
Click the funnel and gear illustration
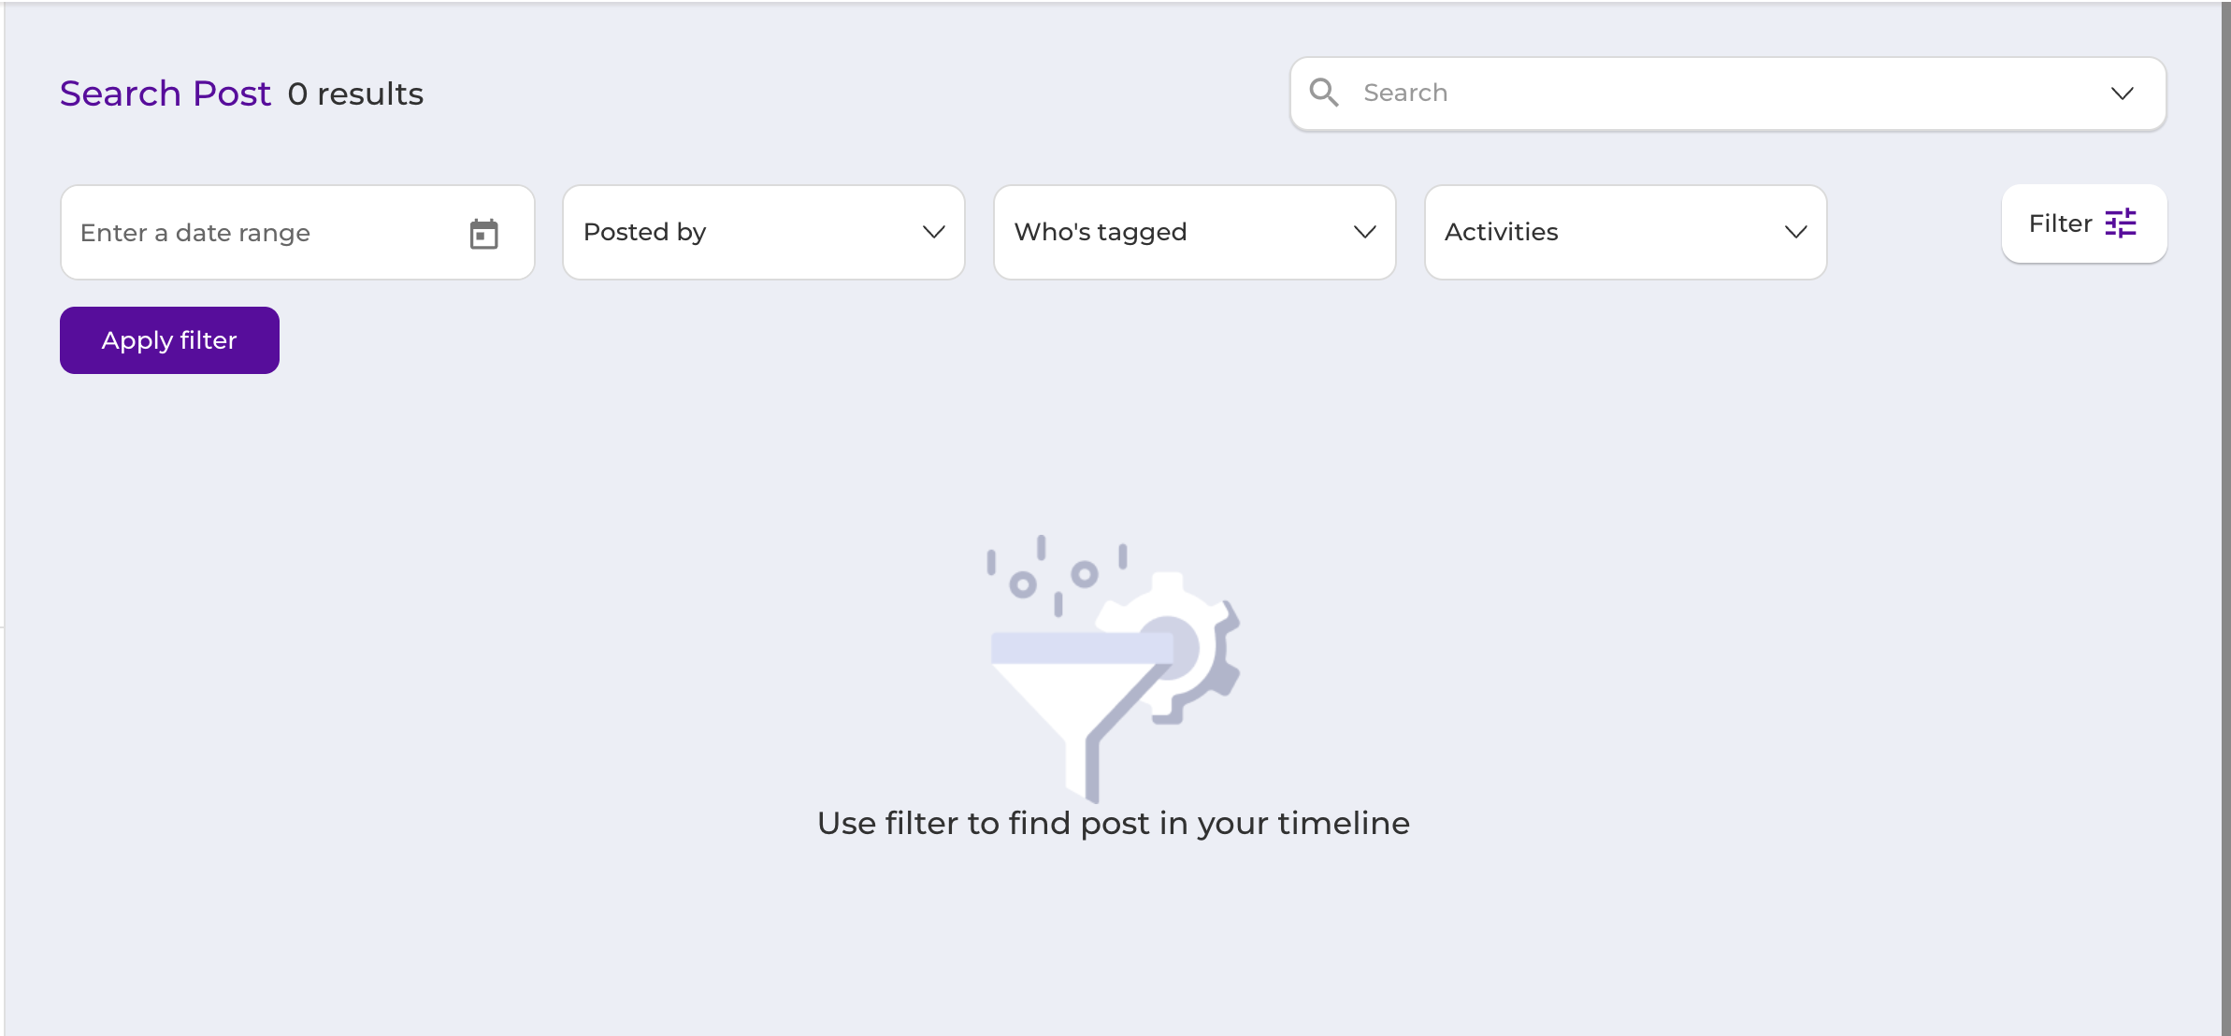(x=1114, y=668)
